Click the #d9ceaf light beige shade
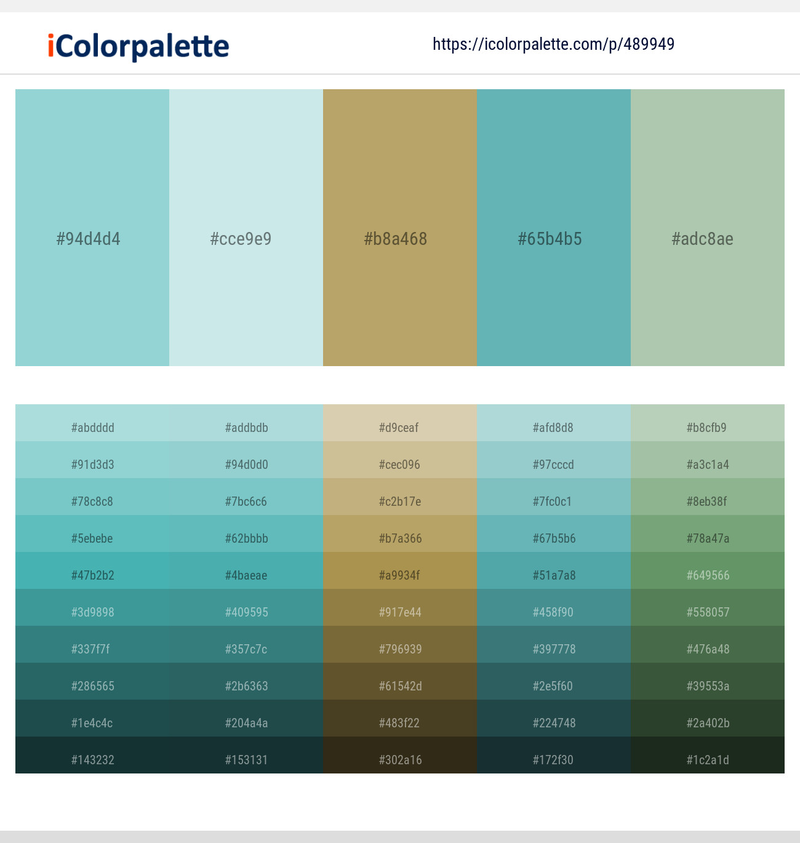This screenshot has width=800, height=843. 400,423
